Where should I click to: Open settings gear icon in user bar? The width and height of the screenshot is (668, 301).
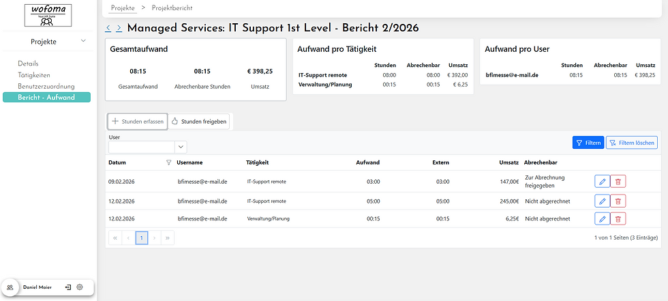tap(80, 287)
